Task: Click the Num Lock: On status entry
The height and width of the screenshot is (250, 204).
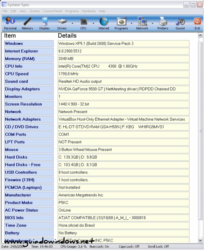Action: tap(99, 246)
